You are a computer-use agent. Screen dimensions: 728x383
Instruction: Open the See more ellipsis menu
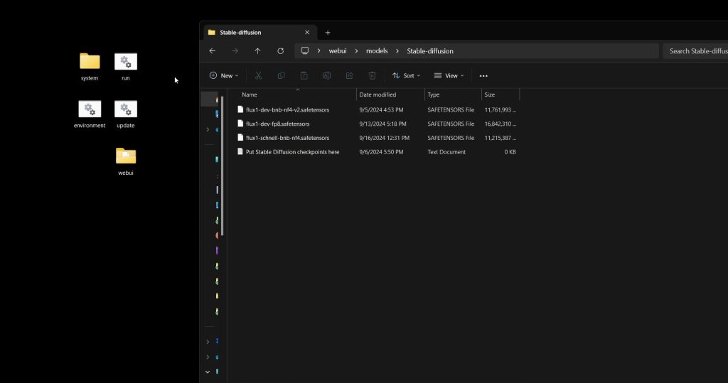(483, 75)
